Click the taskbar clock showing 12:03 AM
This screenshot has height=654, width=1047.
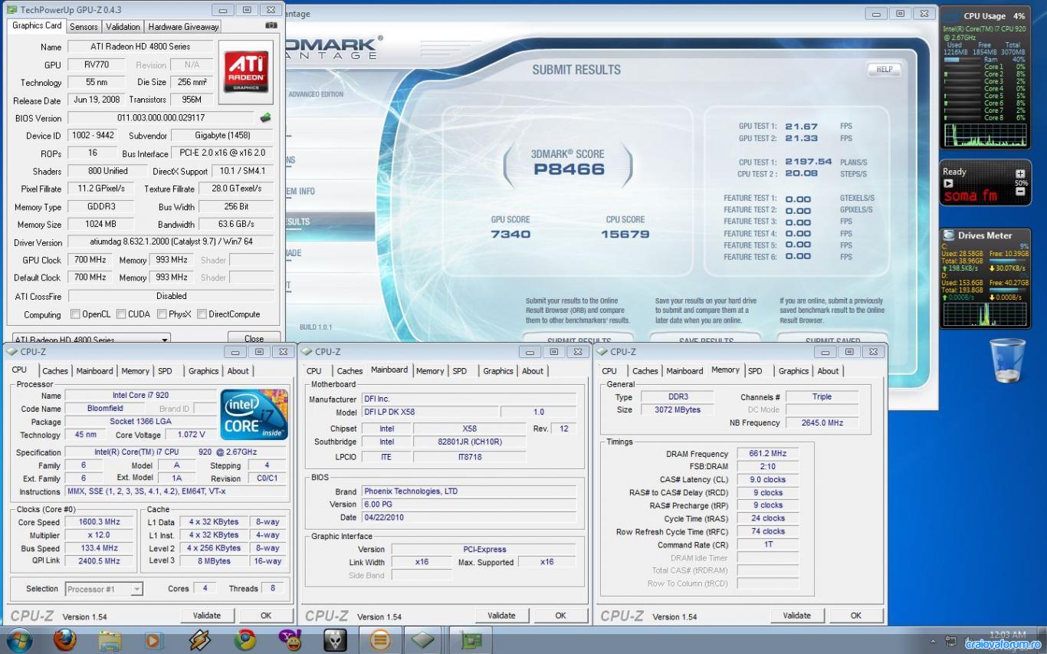[1007, 636]
